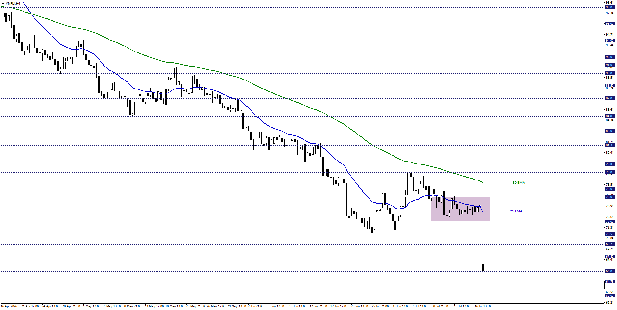Screen dimensions: 617x310
Task: Click the 63.00 price level tag
Action: pos(609,296)
